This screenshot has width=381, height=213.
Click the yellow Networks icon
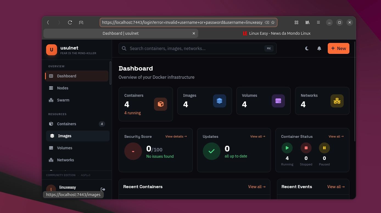pos(337,101)
